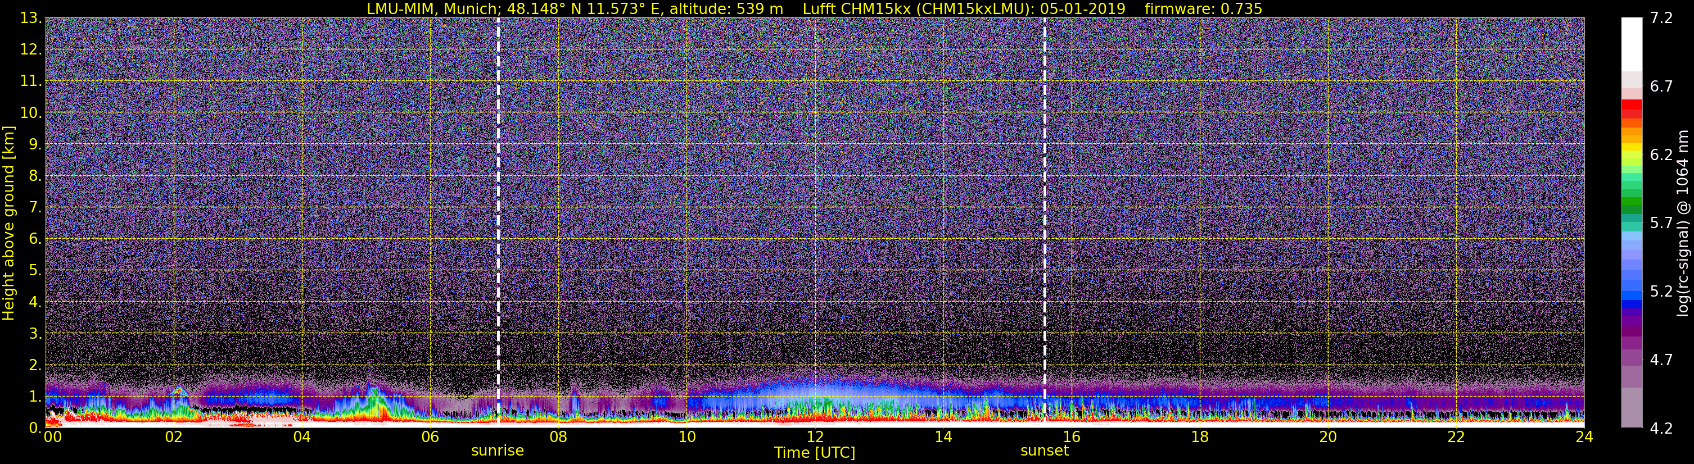Click the white top section of the colorbar

1632,44
